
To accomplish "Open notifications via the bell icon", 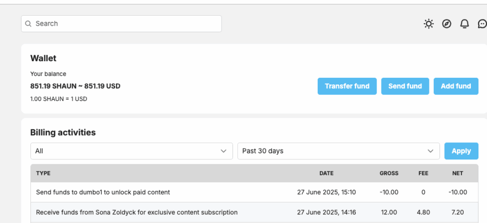I will point(464,24).
